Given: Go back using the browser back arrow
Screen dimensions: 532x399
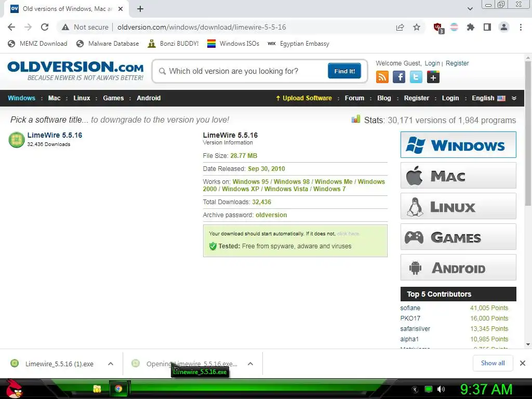Looking at the screenshot, I should [x=11, y=27].
